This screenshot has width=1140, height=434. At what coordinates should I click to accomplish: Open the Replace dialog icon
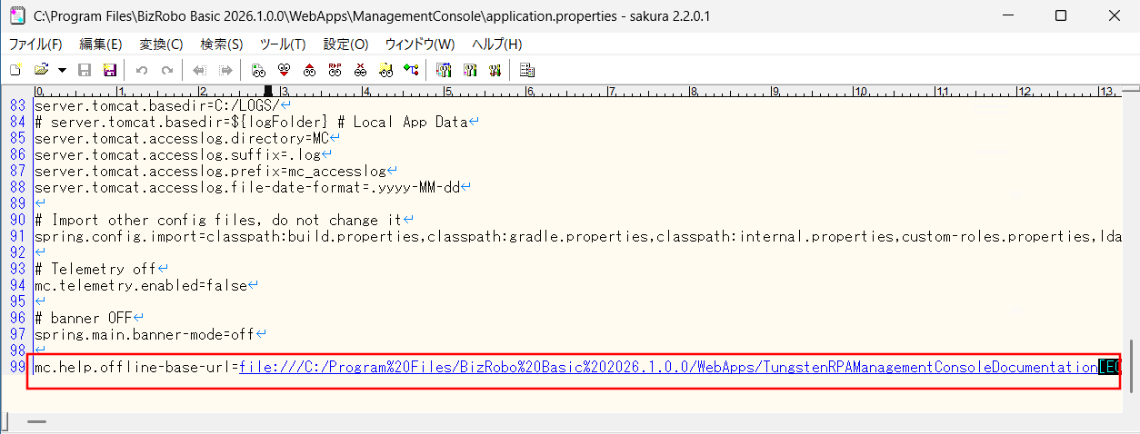coord(335,70)
